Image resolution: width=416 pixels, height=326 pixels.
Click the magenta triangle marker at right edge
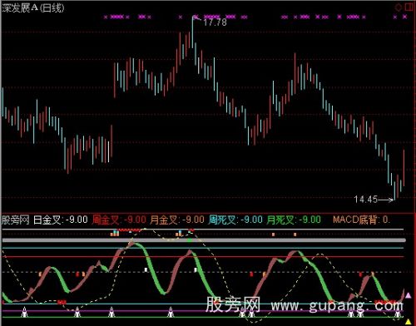click(x=409, y=295)
